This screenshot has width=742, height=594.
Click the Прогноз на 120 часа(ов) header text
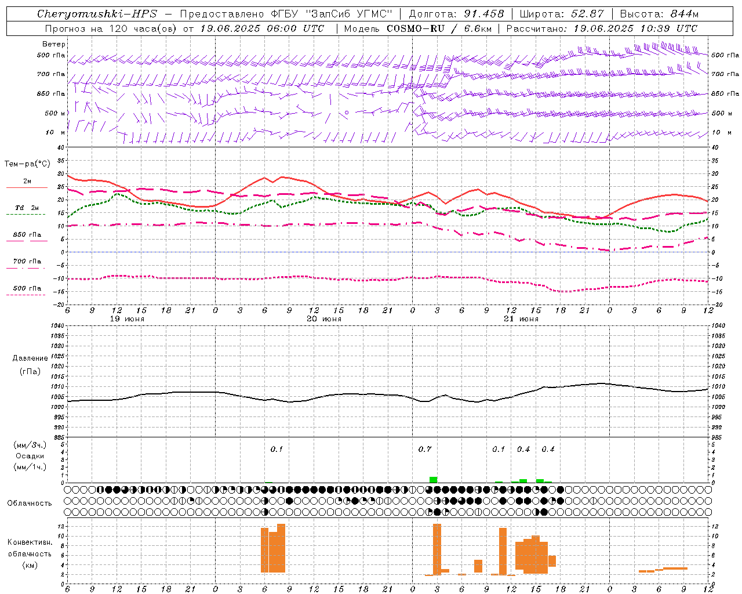[111, 28]
